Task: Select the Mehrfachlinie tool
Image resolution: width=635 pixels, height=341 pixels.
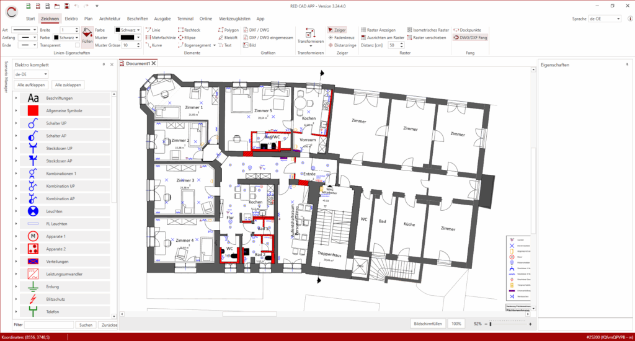Action: 161,38
